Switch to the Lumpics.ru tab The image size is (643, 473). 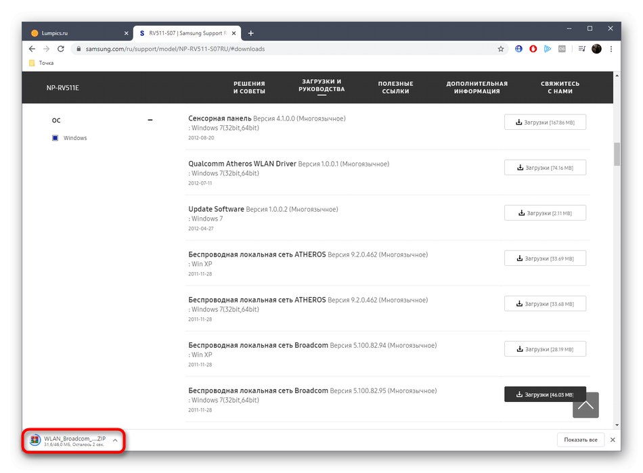click(x=78, y=33)
